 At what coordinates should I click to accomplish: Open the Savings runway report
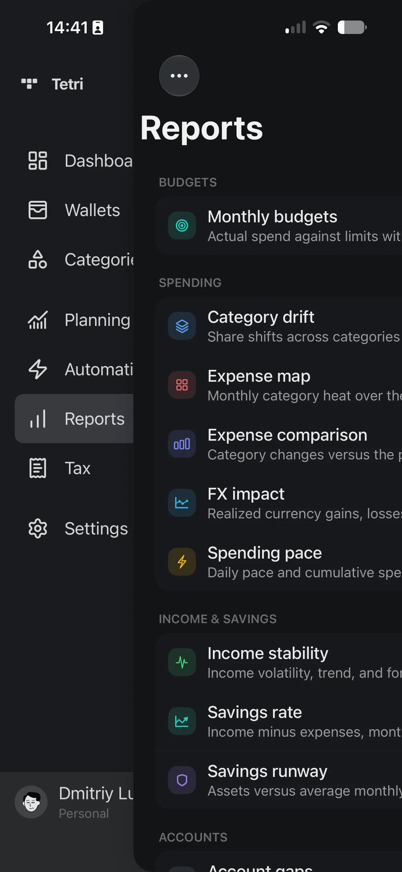click(279, 780)
